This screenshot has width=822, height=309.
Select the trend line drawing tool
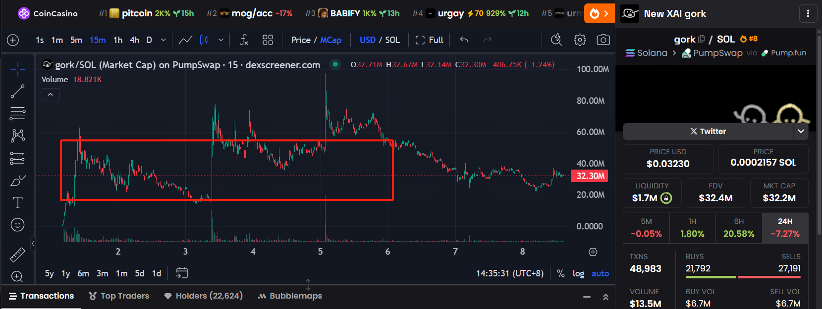(x=17, y=91)
